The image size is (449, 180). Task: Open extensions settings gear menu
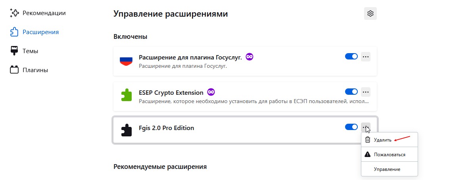click(x=370, y=13)
